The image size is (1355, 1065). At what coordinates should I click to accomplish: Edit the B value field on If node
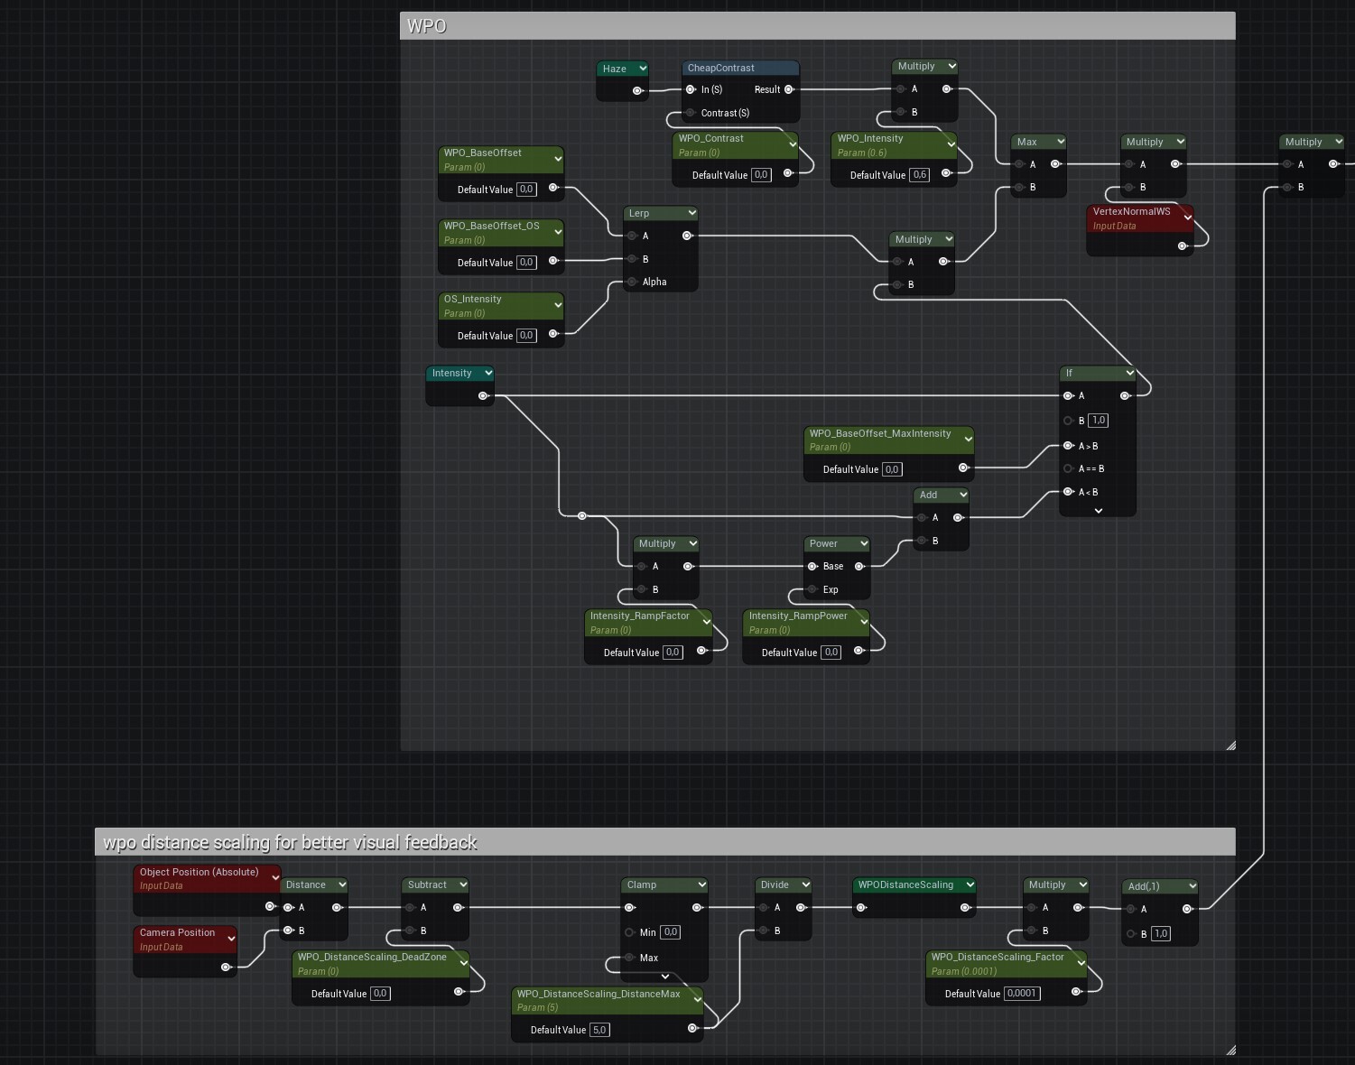[1099, 420]
